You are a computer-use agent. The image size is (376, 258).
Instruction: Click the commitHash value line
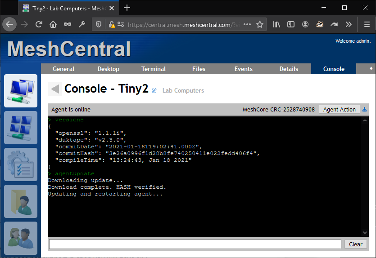pyautogui.click(x=157, y=153)
